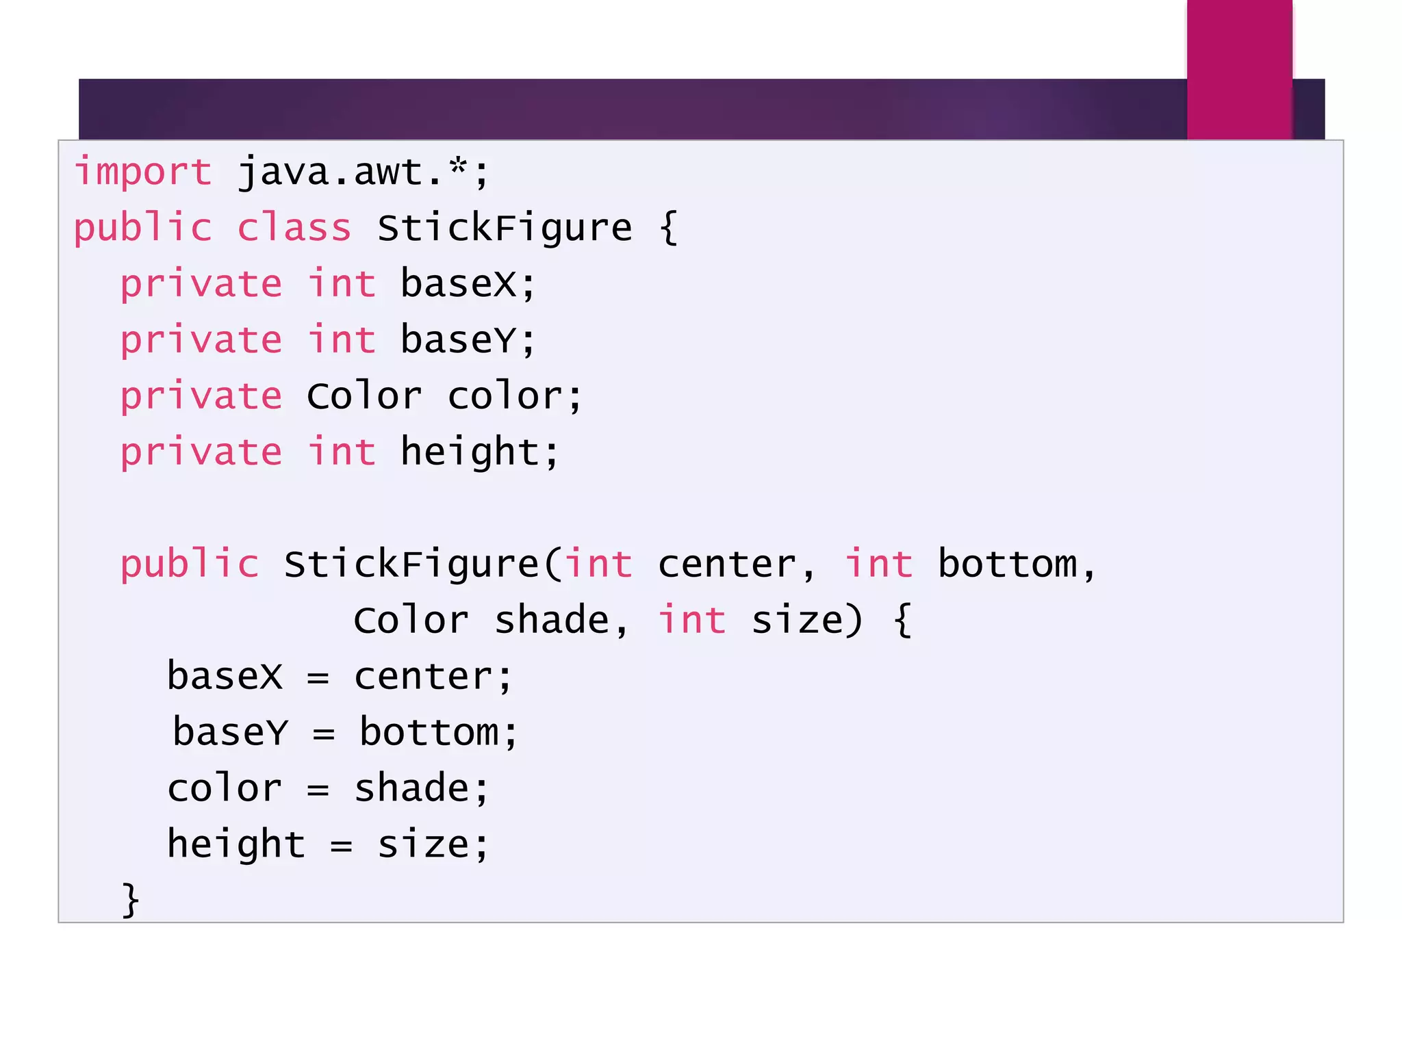
Task: Click the 'private int height;' declaration
Action: 340,452
